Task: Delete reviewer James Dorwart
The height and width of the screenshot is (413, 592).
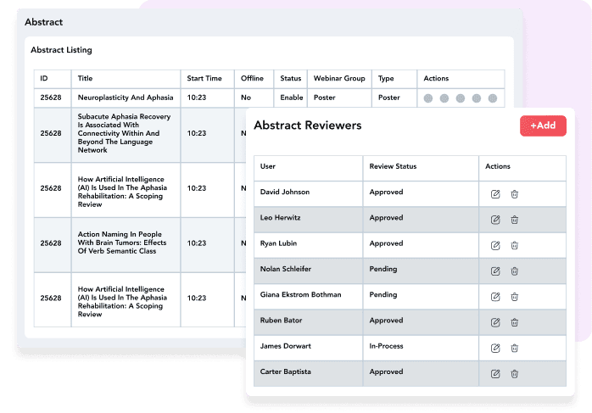Action: 515,348
